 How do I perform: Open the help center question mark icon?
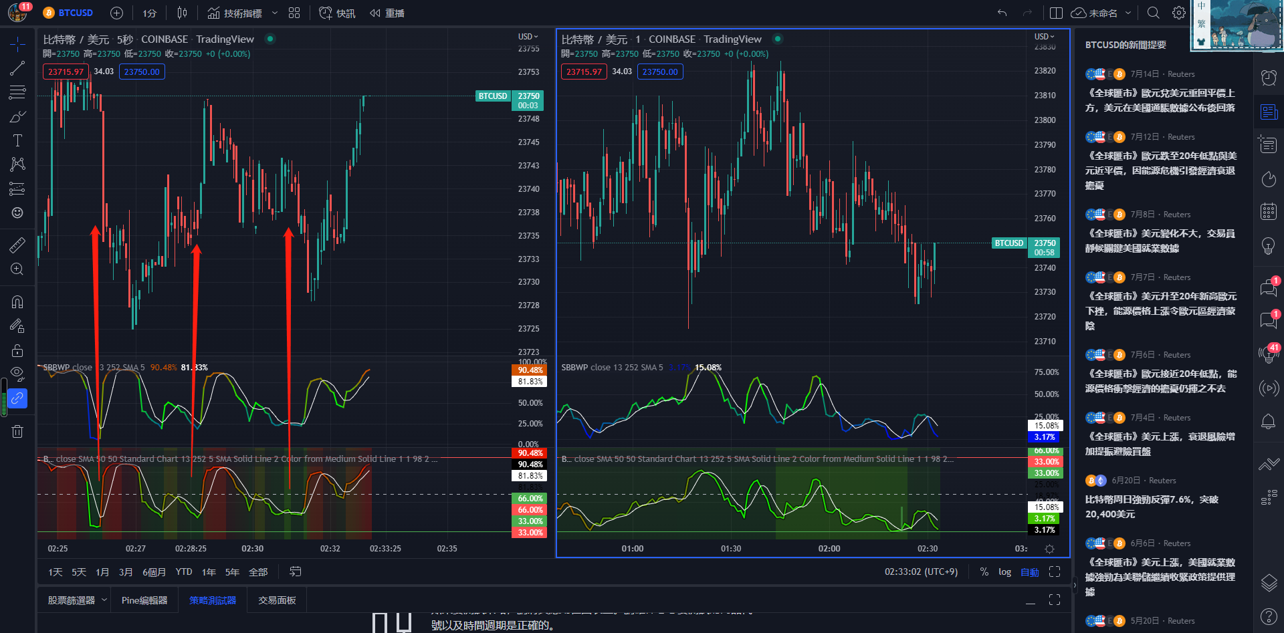1269,616
